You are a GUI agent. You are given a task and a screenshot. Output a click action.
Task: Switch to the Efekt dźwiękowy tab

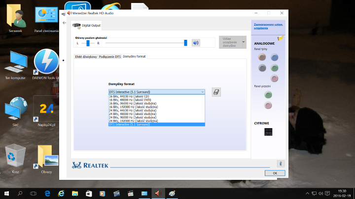[86, 57]
